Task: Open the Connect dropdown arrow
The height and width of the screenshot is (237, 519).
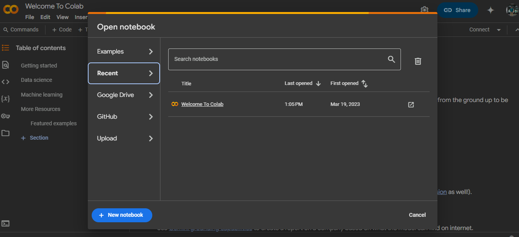Action: (499, 30)
